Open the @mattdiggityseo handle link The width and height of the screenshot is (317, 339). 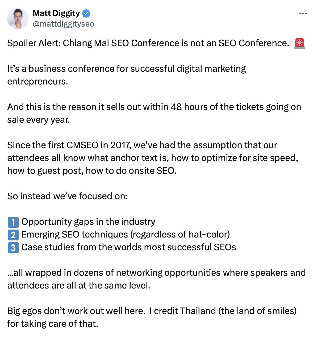[x=64, y=24]
